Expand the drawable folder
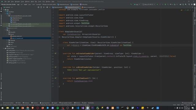Viewport: 196px width, 110px height. point(7,32)
